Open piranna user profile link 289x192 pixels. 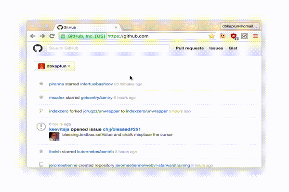(56, 84)
